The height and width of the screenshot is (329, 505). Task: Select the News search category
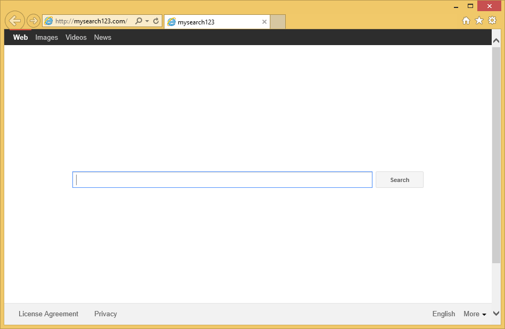[x=103, y=38]
